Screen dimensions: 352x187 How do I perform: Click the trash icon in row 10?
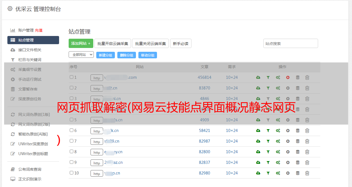[x=307, y=173]
